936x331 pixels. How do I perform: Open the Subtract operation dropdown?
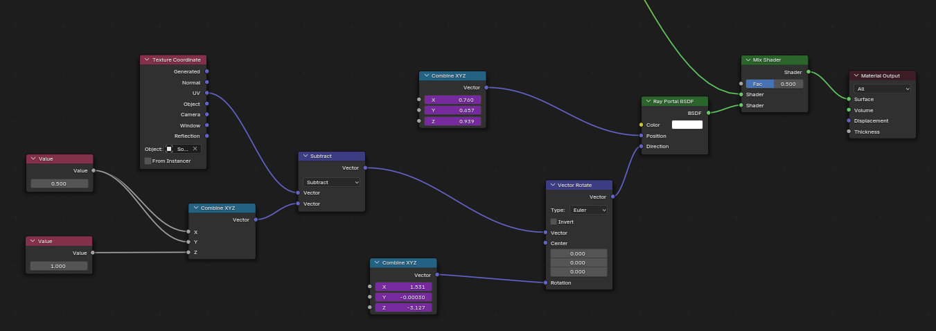[332, 182]
